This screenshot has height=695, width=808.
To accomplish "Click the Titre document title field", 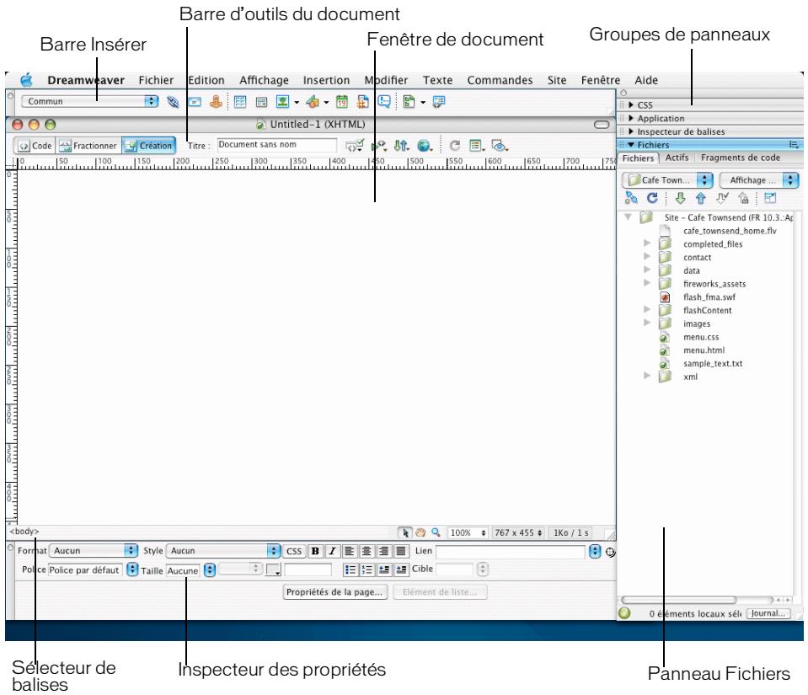I will 277,145.
